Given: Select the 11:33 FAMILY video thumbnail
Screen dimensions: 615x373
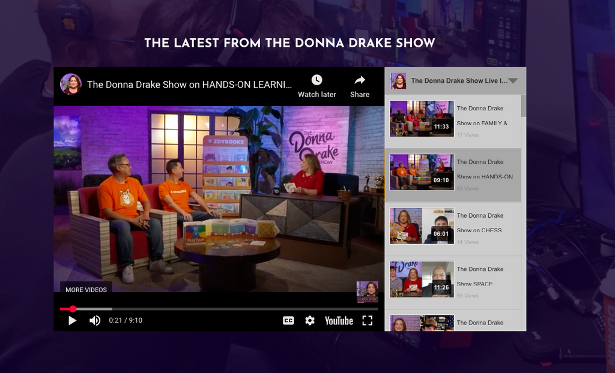Looking at the screenshot, I should pos(422,119).
